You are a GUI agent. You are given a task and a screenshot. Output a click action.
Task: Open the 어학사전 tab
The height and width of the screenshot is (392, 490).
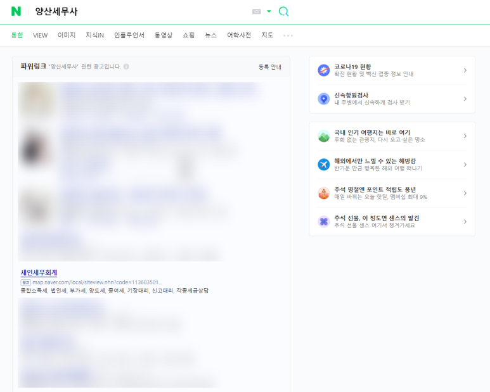pyautogui.click(x=239, y=35)
